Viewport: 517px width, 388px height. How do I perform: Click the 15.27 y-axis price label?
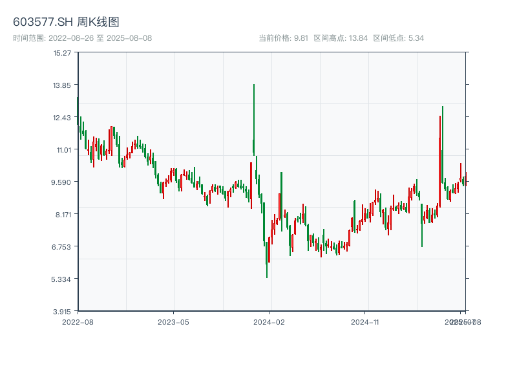(x=63, y=52)
